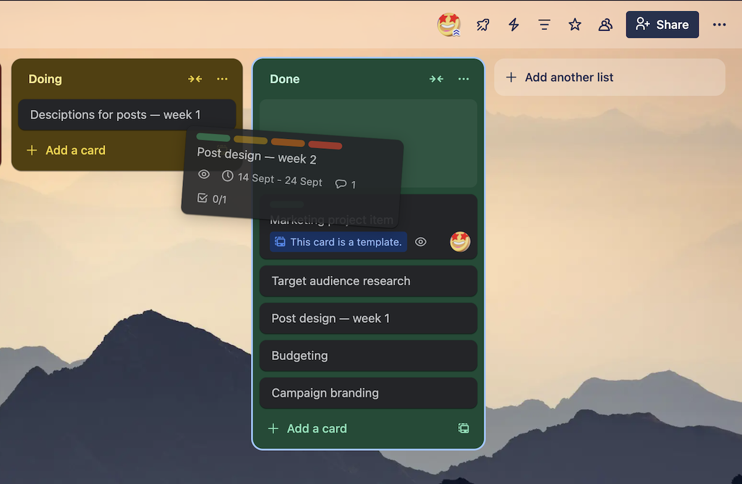Open the board menu with the ellipsis icon
This screenshot has height=484, width=742.
tap(719, 25)
